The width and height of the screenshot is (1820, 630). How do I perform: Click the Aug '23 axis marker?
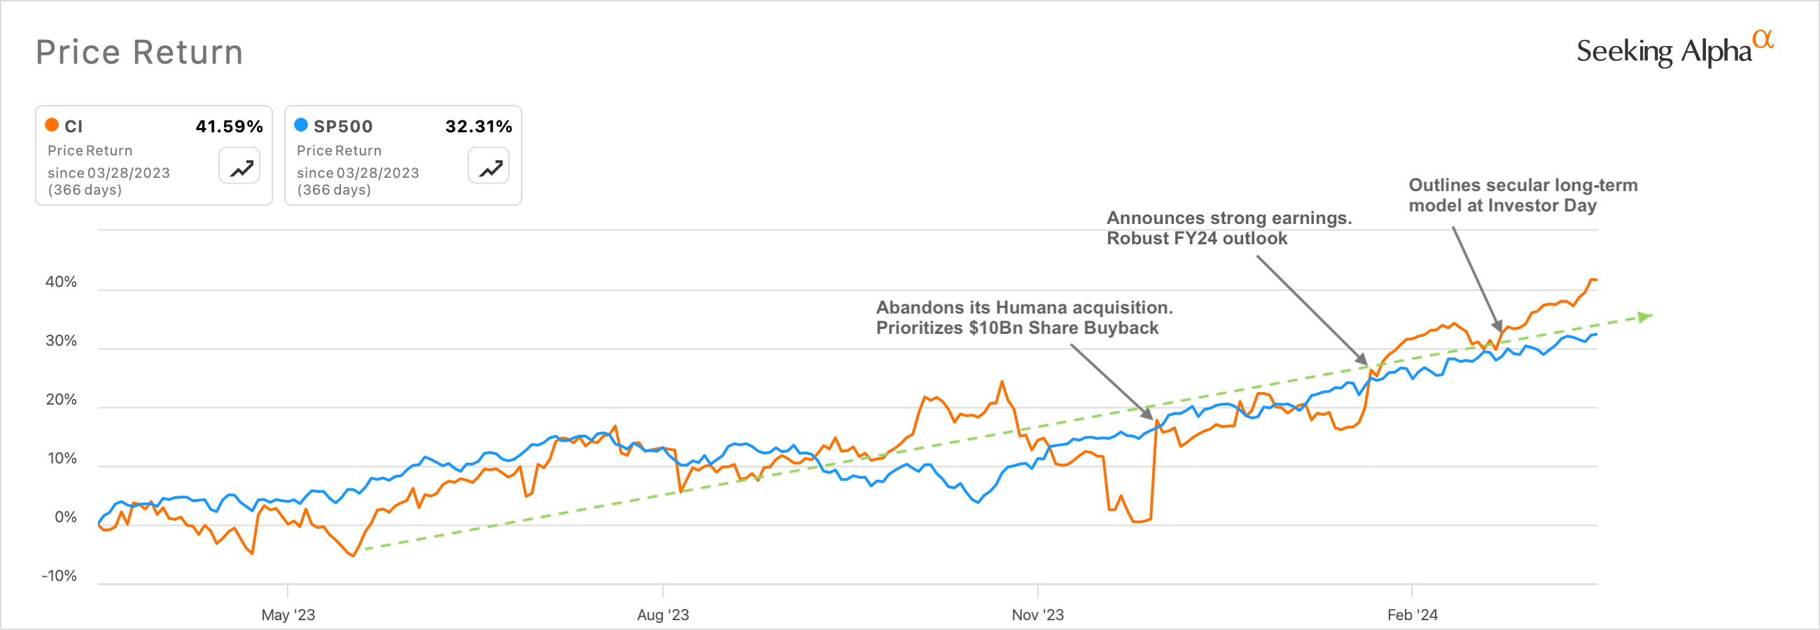pos(663,615)
